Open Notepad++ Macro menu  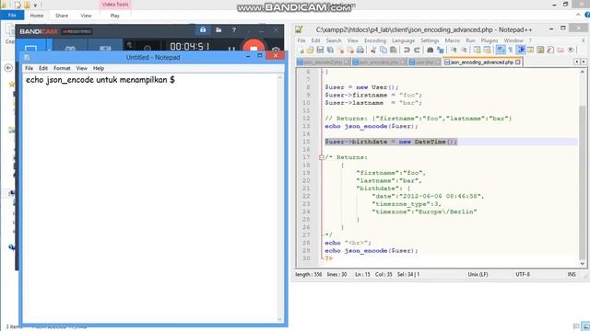pyautogui.click(x=453, y=40)
